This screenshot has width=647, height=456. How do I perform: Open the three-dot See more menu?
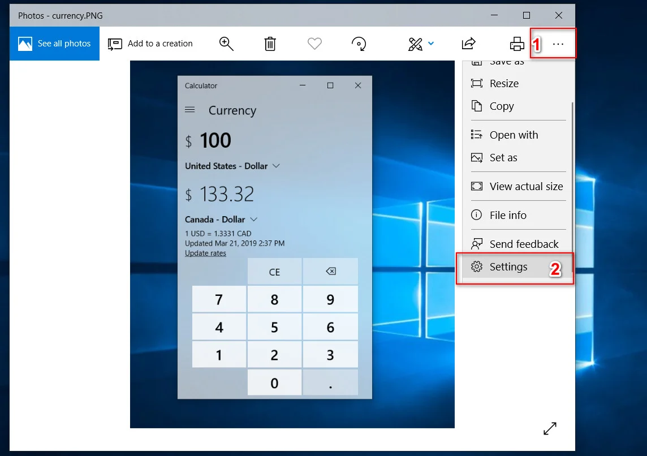(558, 44)
